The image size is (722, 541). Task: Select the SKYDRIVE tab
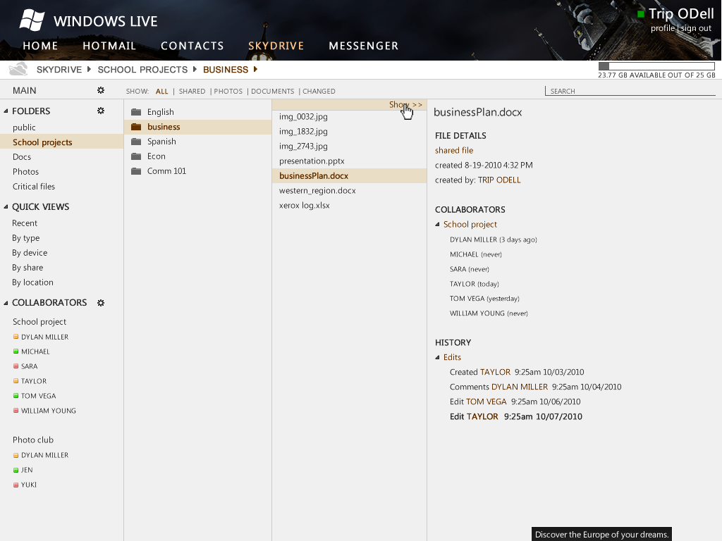pos(276,46)
